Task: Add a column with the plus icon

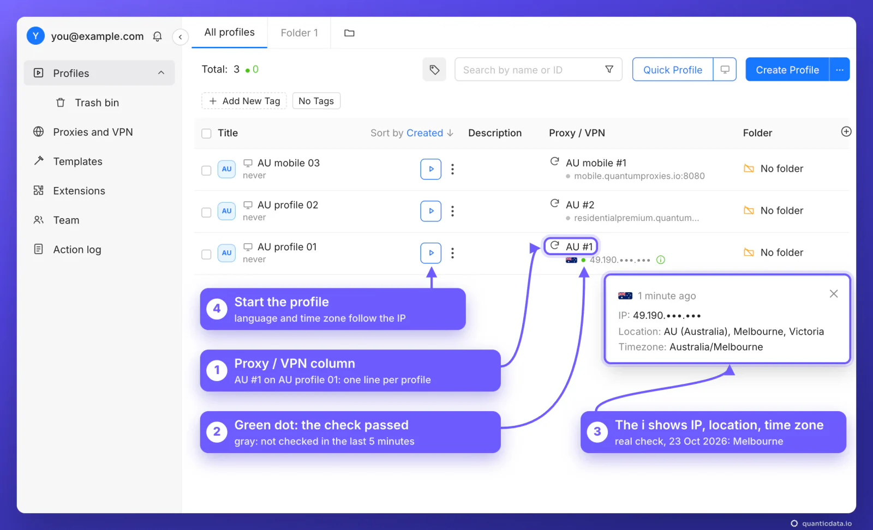Action: pos(846,131)
